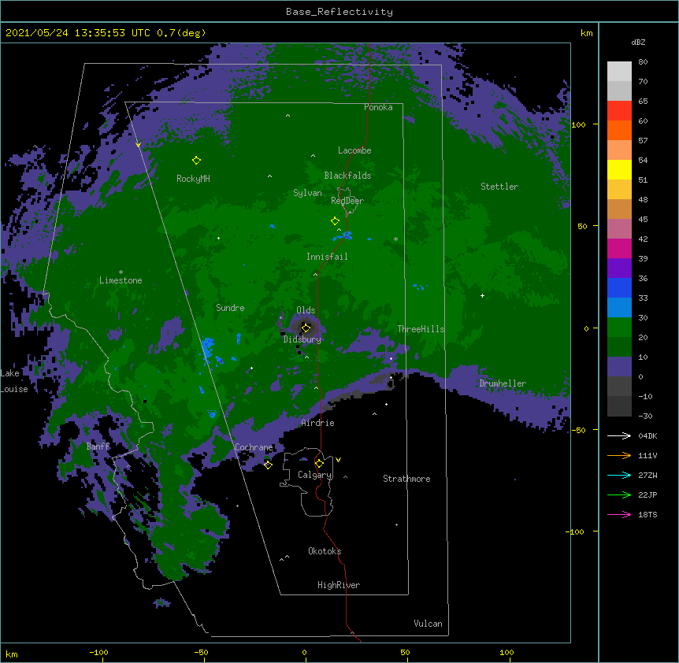Screen dimensions: 679x663
Task: Click the Cochrane label
Action: 254,447
